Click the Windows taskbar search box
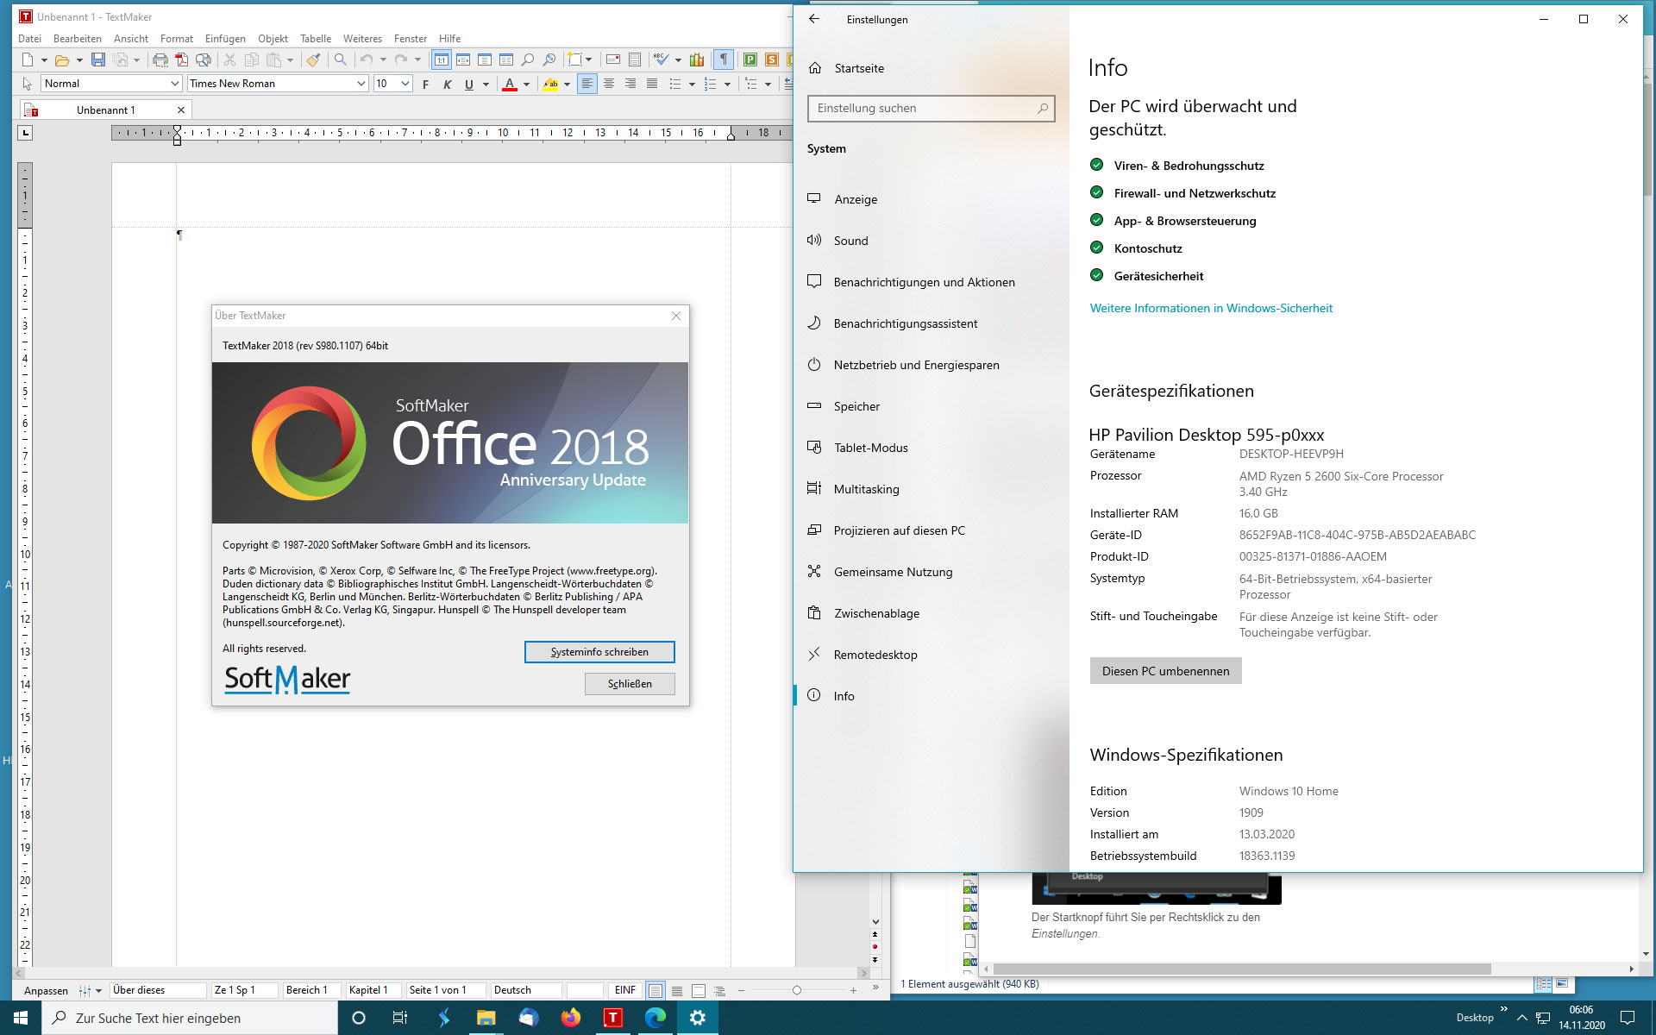 coord(190,1018)
